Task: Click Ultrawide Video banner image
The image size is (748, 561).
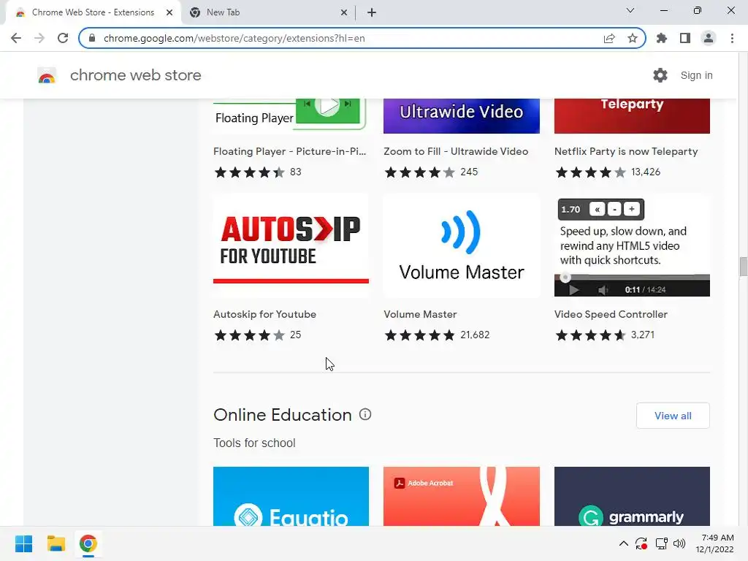Action: pos(462,116)
